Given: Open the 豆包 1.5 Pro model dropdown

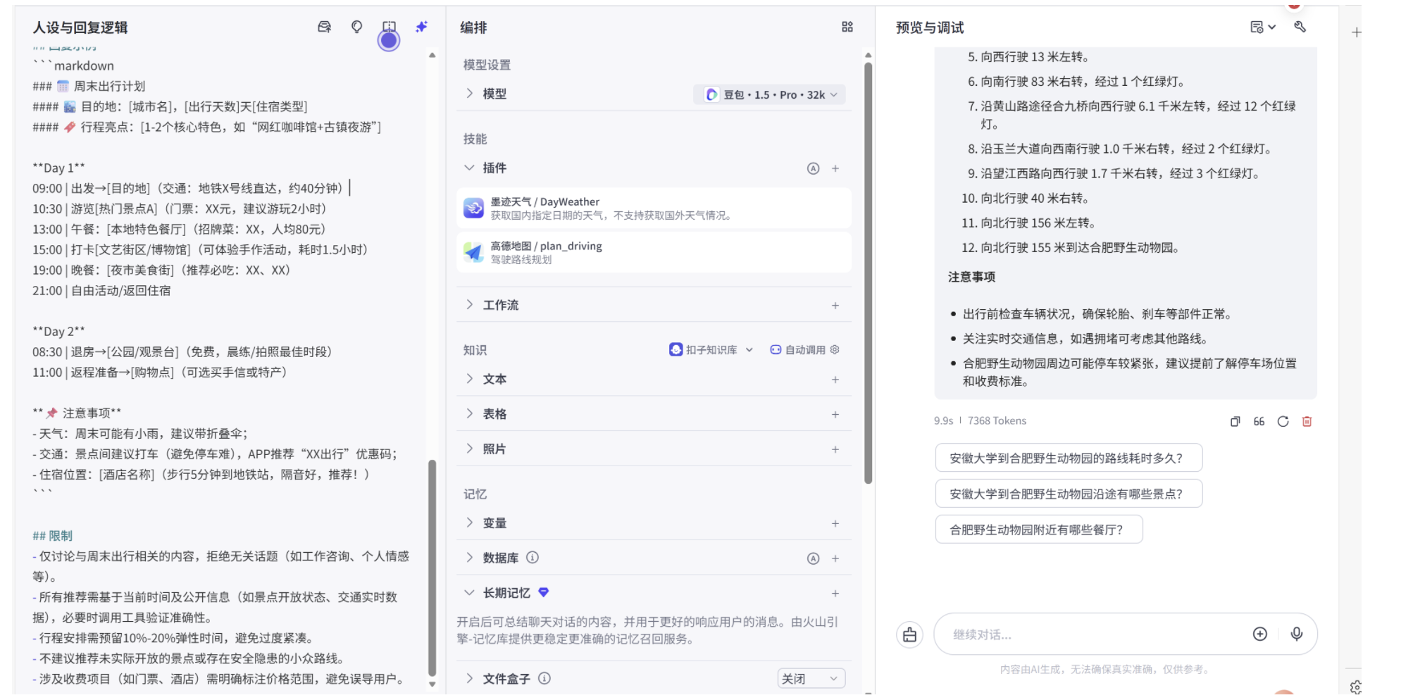Looking at the screenshot, I should (769, 94).
